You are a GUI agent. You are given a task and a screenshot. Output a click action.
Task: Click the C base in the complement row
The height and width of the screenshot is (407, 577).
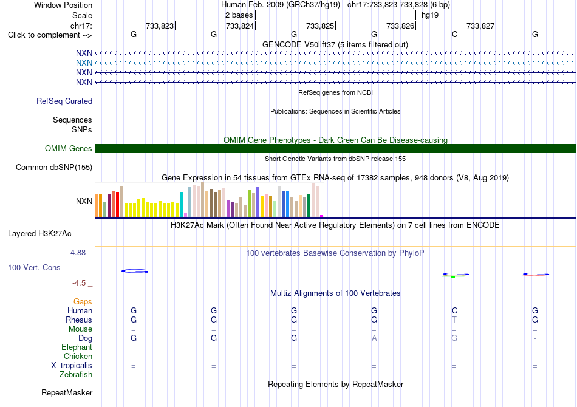click(x=454, y=34)
